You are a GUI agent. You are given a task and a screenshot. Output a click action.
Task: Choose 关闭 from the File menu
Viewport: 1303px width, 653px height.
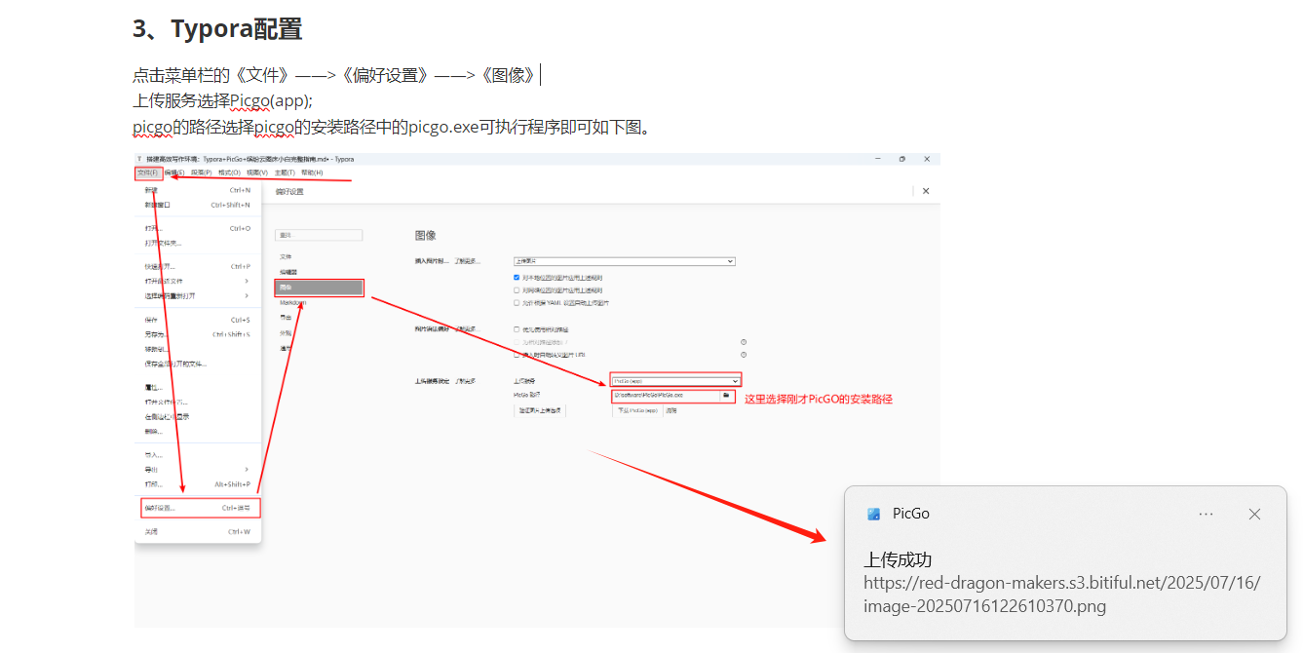coord(198,532)
